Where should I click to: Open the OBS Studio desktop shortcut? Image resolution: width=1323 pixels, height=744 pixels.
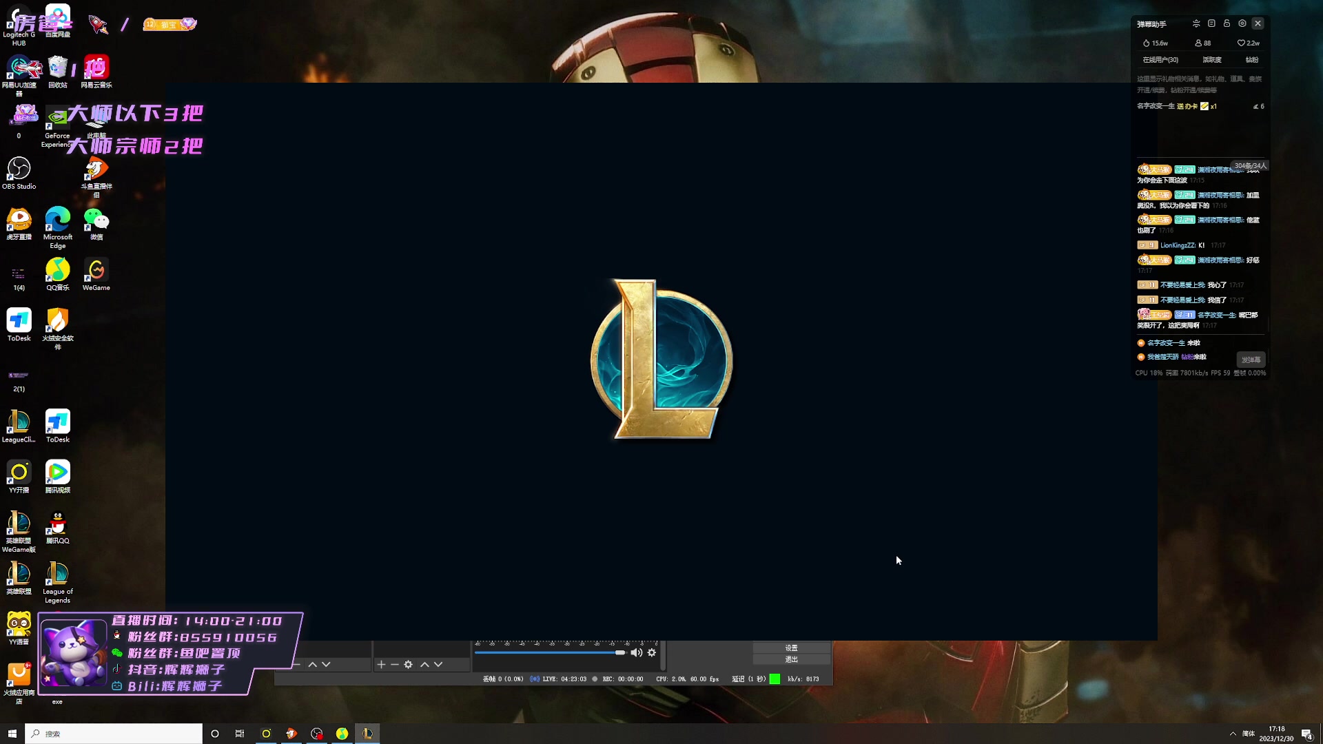point(19,173)
